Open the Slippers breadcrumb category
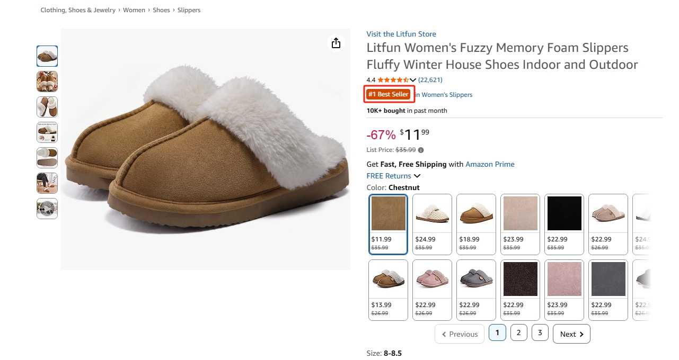The width and height of the screenshot is (679, 360). [189, 10]
